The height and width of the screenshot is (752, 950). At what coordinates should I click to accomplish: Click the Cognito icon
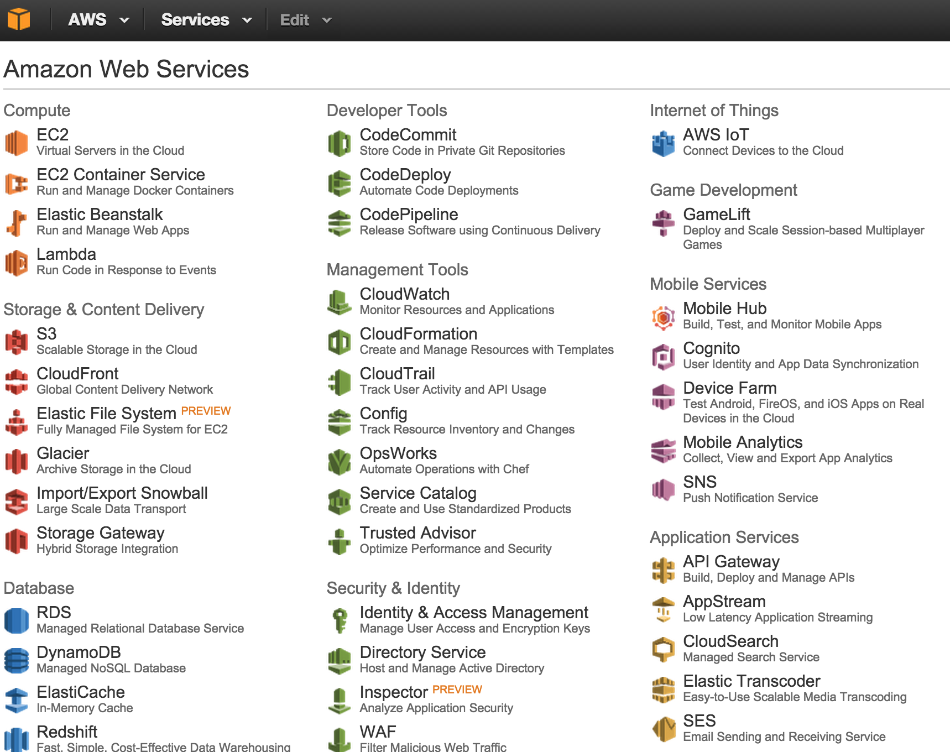click(663, 357)
